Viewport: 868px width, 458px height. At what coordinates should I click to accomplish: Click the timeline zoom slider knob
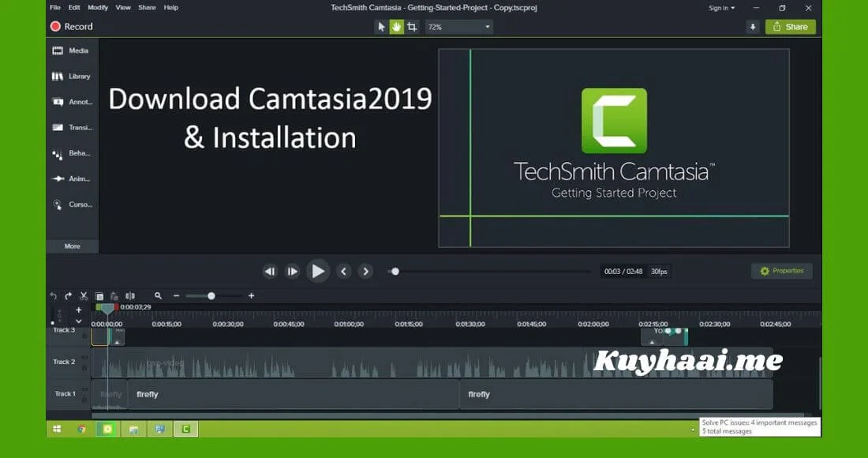click(211, 296)
